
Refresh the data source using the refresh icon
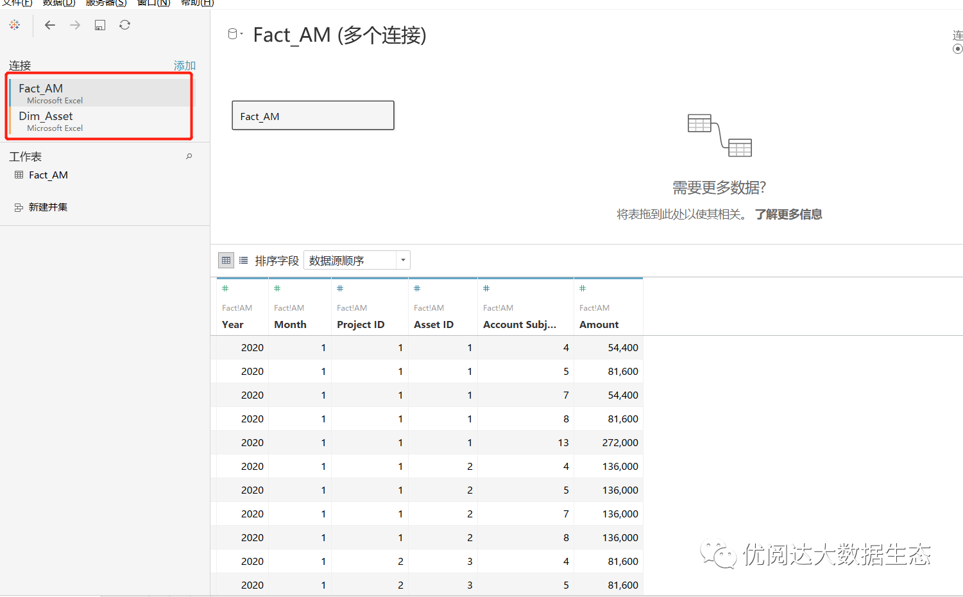pyautogui.click(x=124, y=25)
